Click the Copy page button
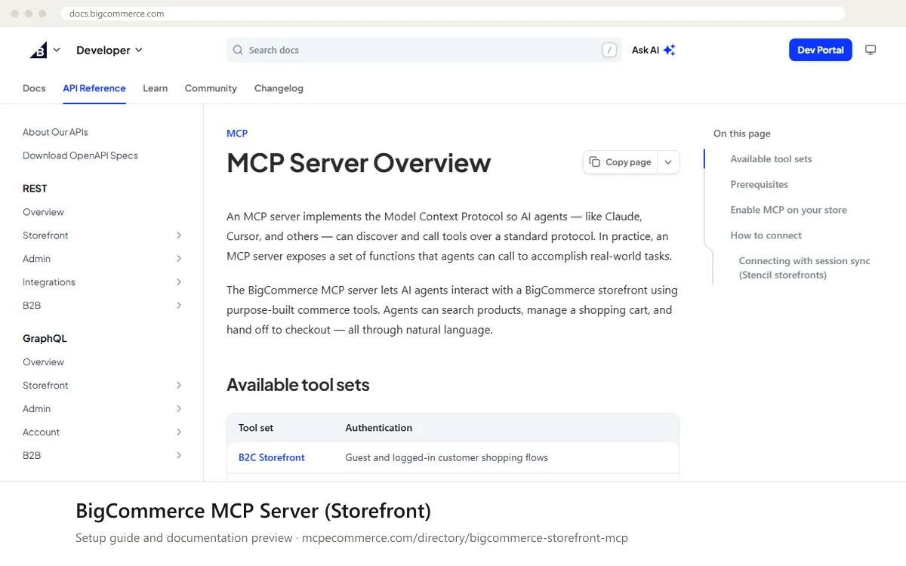Viewport: 906px width, 566px height. pos(620,162)
